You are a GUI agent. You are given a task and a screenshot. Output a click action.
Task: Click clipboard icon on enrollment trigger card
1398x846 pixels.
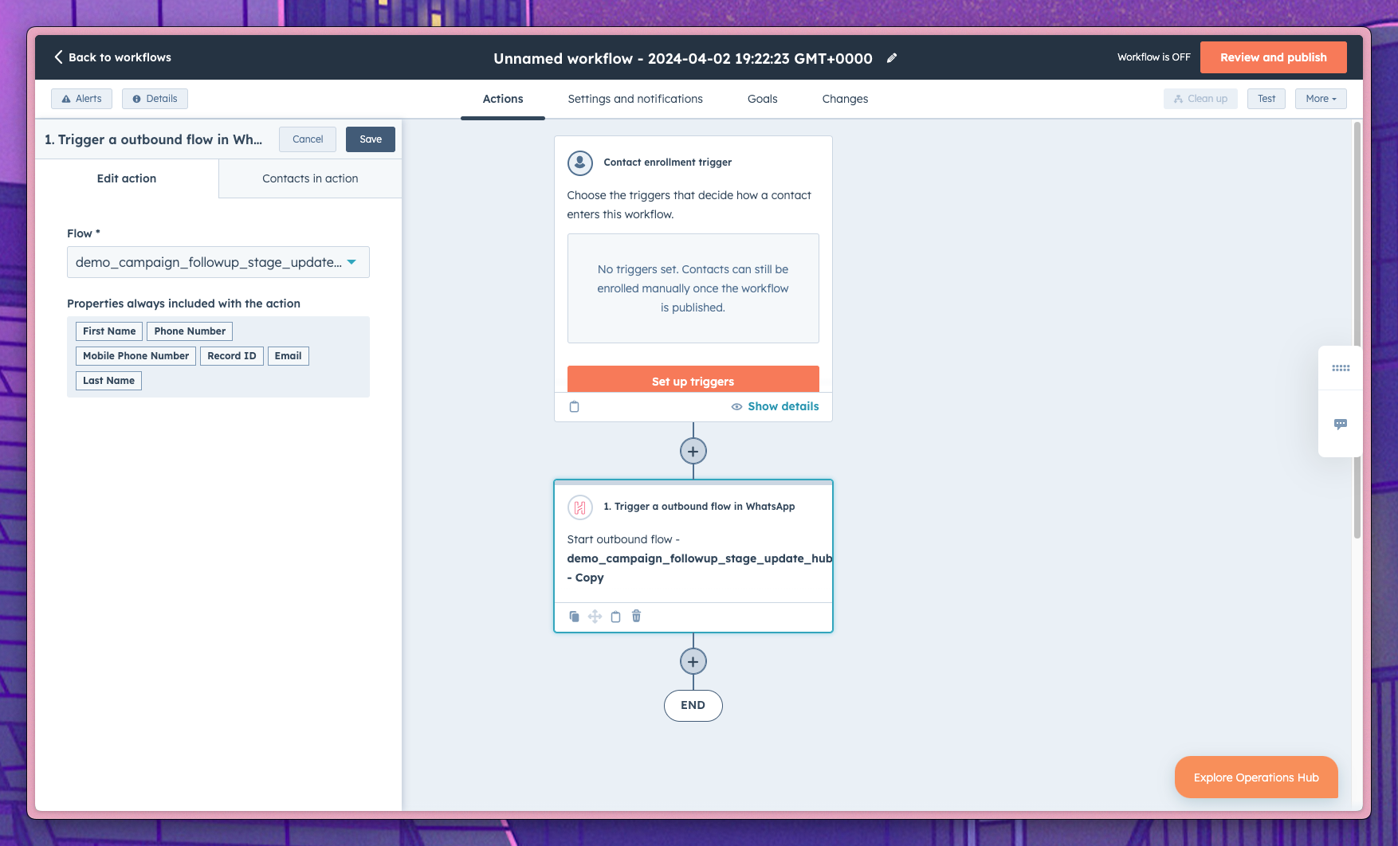574,406
